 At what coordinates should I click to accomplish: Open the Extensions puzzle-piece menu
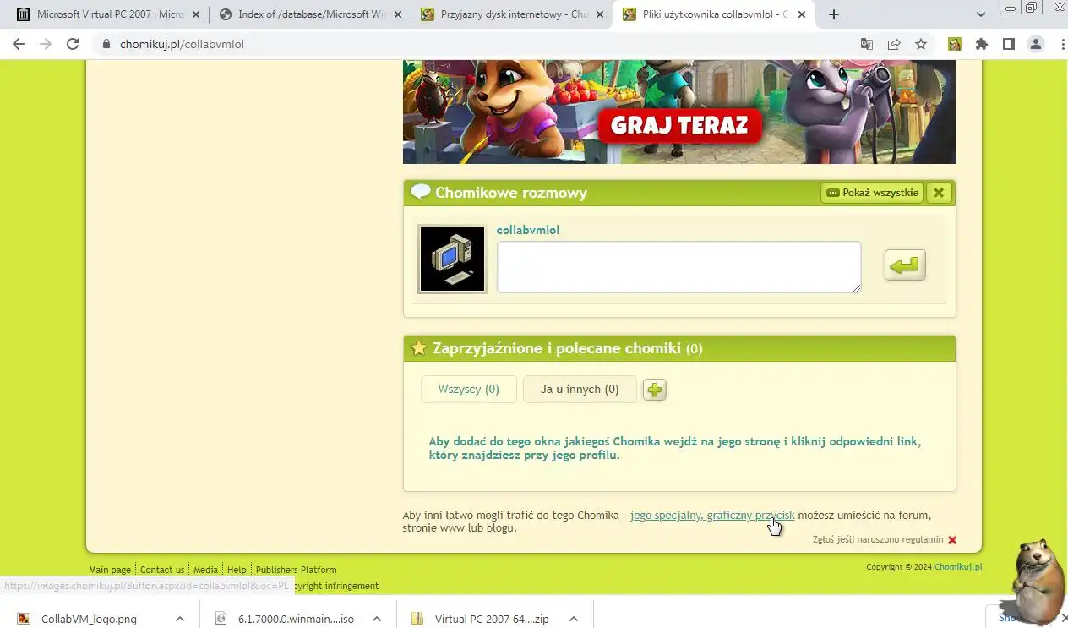[981, 44]
